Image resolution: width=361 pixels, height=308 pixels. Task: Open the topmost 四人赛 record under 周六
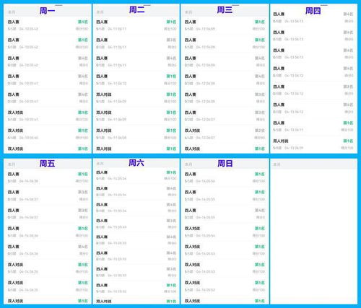[136, 175]
